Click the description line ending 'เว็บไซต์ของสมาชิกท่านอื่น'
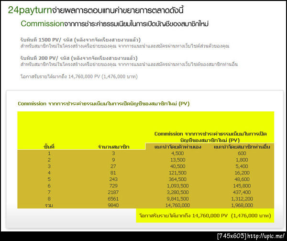 129,65
